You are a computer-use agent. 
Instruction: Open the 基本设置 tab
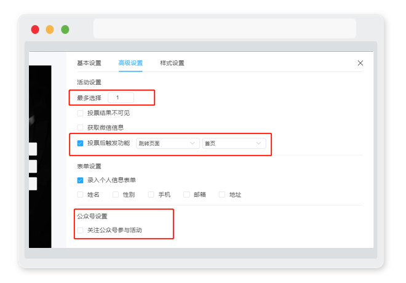(89, 63)
